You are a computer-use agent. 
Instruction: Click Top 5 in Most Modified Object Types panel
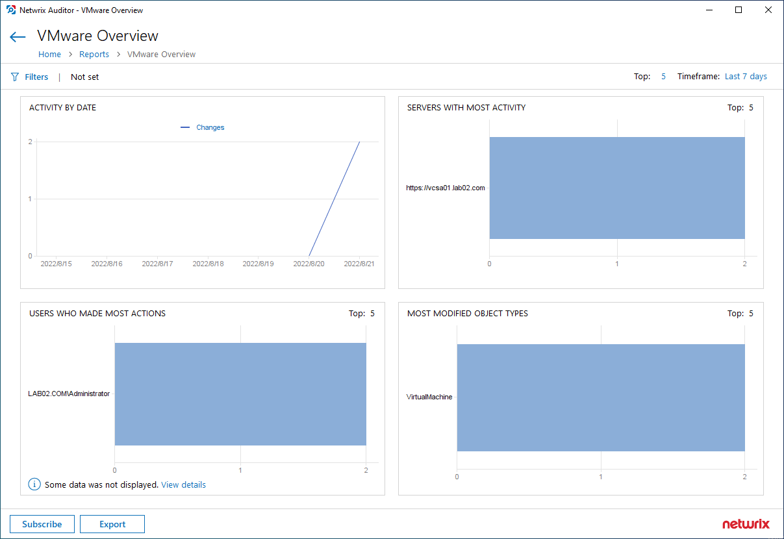(740, 313)
